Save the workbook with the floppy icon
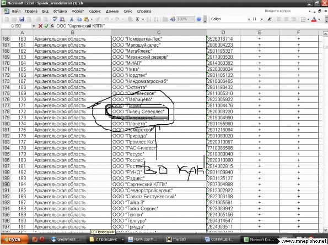The image size is (328, 245). point(21,19)
